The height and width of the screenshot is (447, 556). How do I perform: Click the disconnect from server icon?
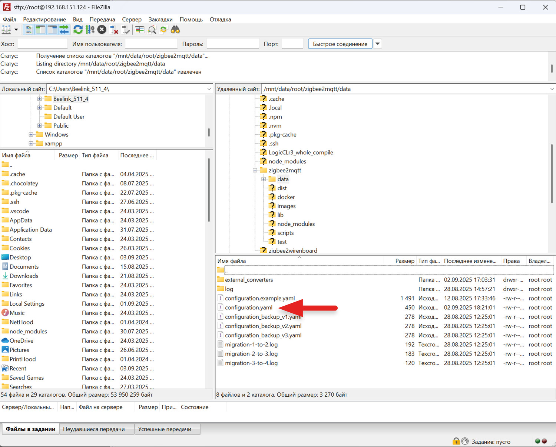114,30
